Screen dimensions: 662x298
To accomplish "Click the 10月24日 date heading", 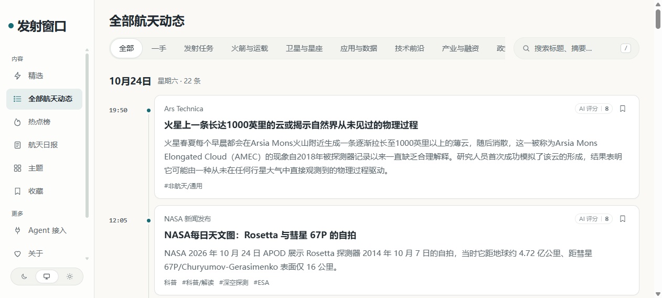I will (130, 81).
